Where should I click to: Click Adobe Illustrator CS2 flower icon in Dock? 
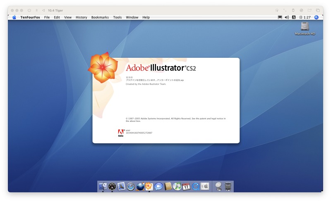pyautogui.click(x=149, y=186)
